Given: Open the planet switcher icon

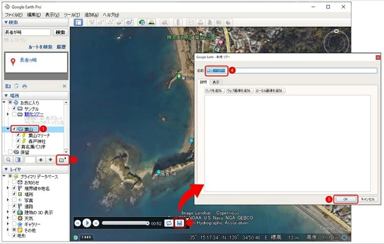Looking at the screenshot, I should click(x=165, y=22).
